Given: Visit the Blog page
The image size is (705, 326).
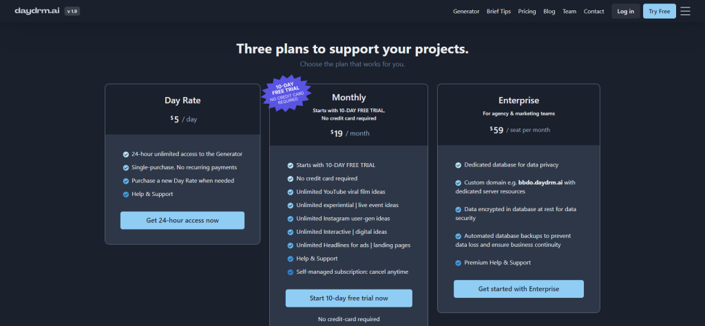Looking at the screenshot, I should pyautogui.click(x=549, y=12).
